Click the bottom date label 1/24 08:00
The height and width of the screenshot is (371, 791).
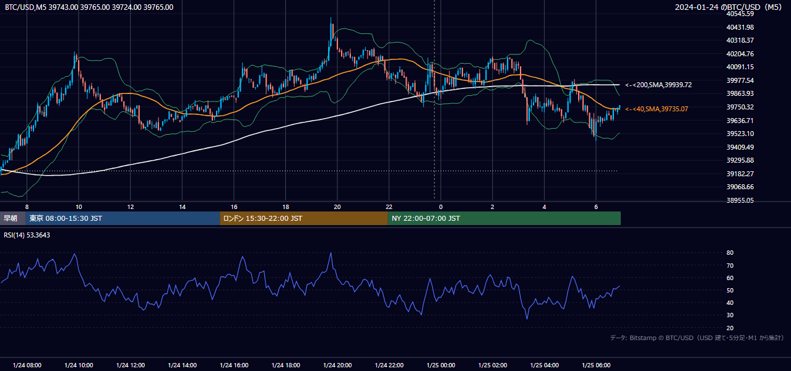27,365
